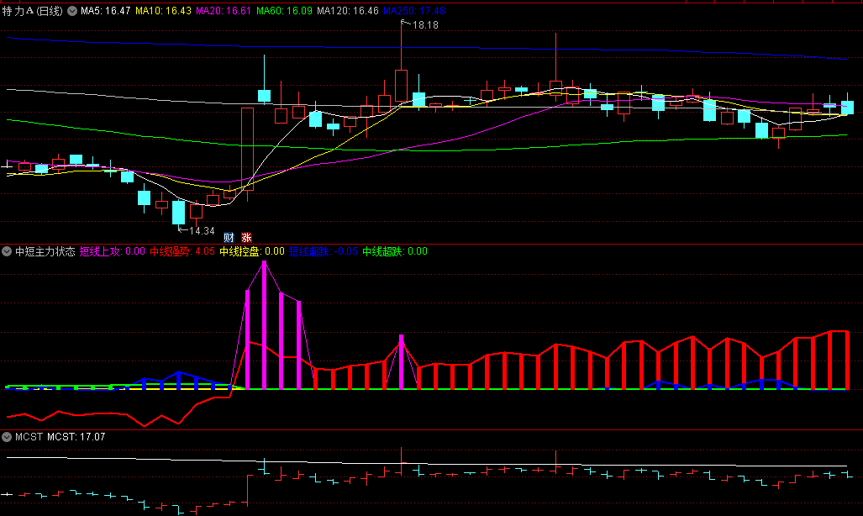Screen dimensions: 863x516
Task: Click the tallest magenta bar in 中短主力状态
Action: coord(264,325)
